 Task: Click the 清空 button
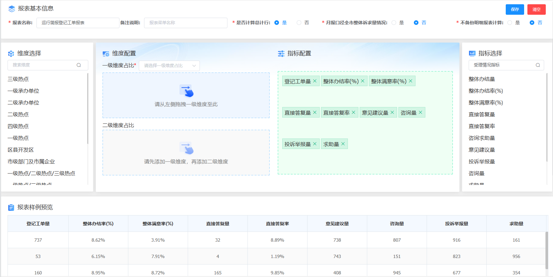[537, 9]
